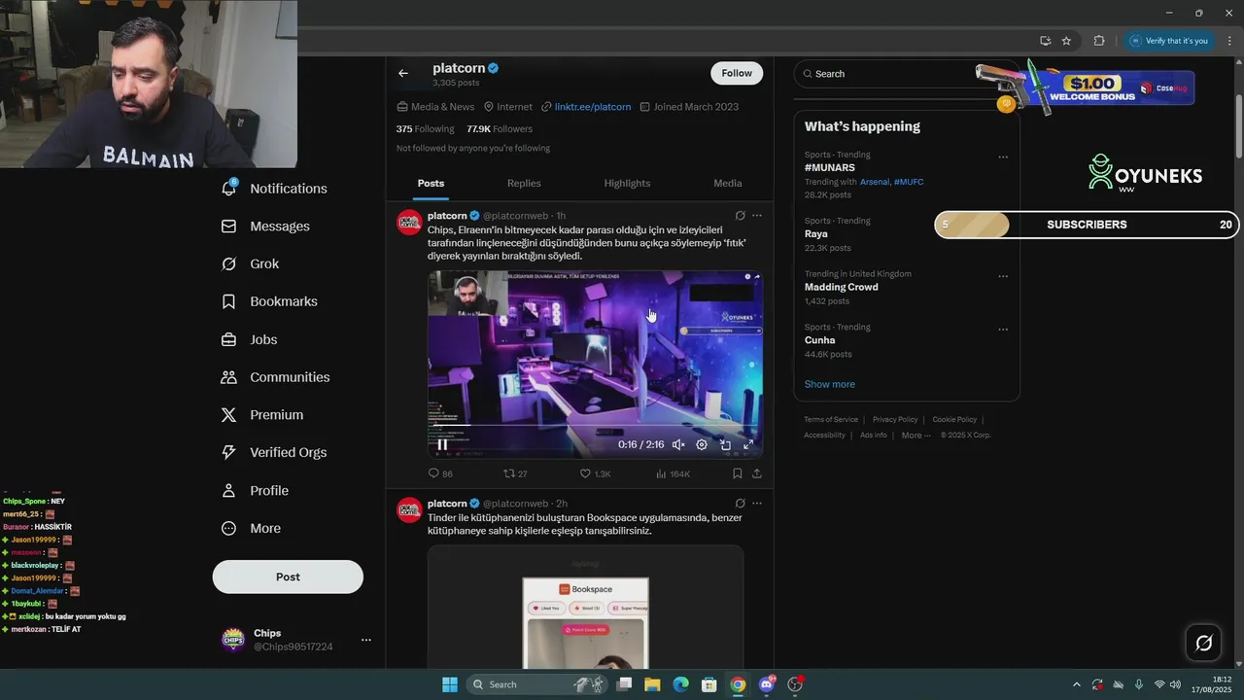Open Microsoft Edge from the taskbar
Screen dimensions: 1244x700
click(x=680, y=684)
